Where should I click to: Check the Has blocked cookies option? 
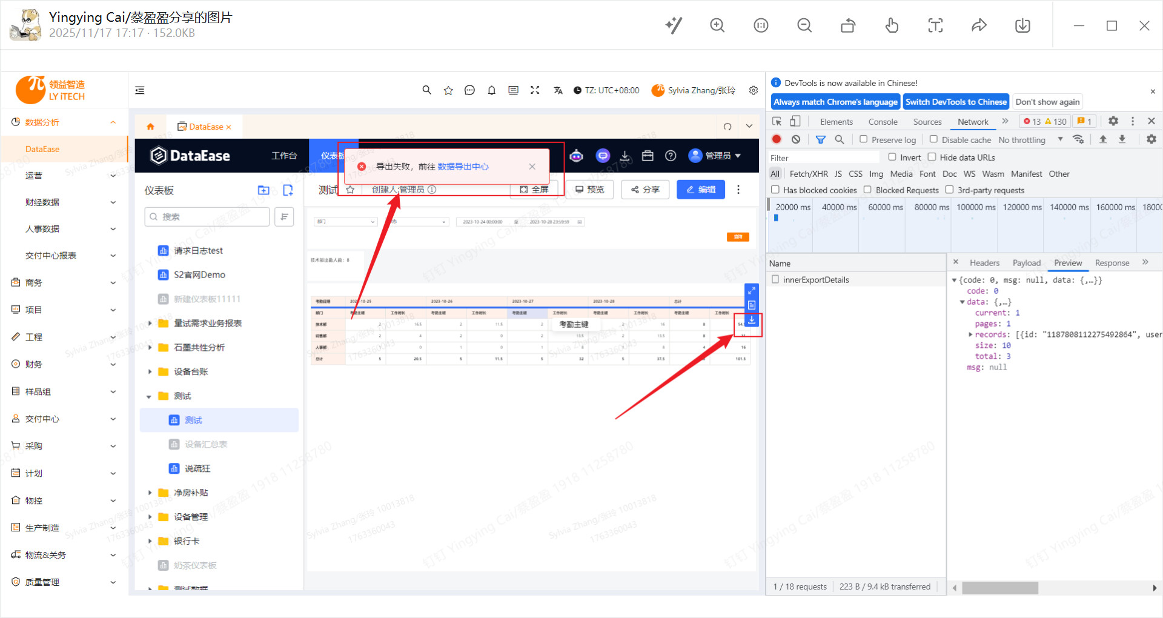pos(775,190)
